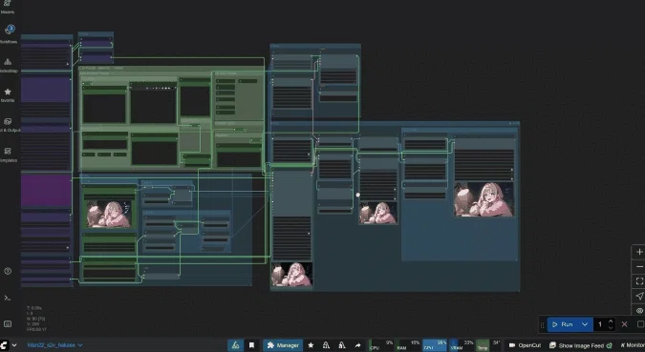Click the square stop icon beside X
645x352 pixels.
(x=640, y=324)
